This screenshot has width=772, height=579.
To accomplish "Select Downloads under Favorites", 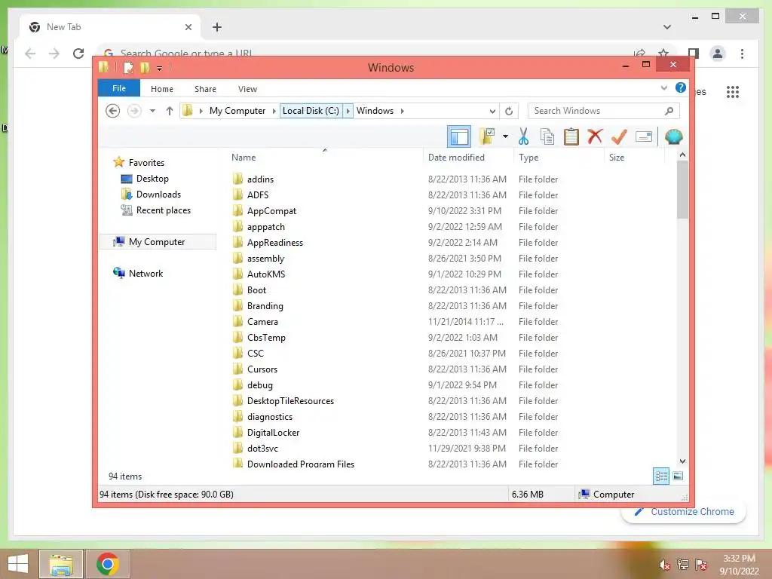I will point(158,195).
